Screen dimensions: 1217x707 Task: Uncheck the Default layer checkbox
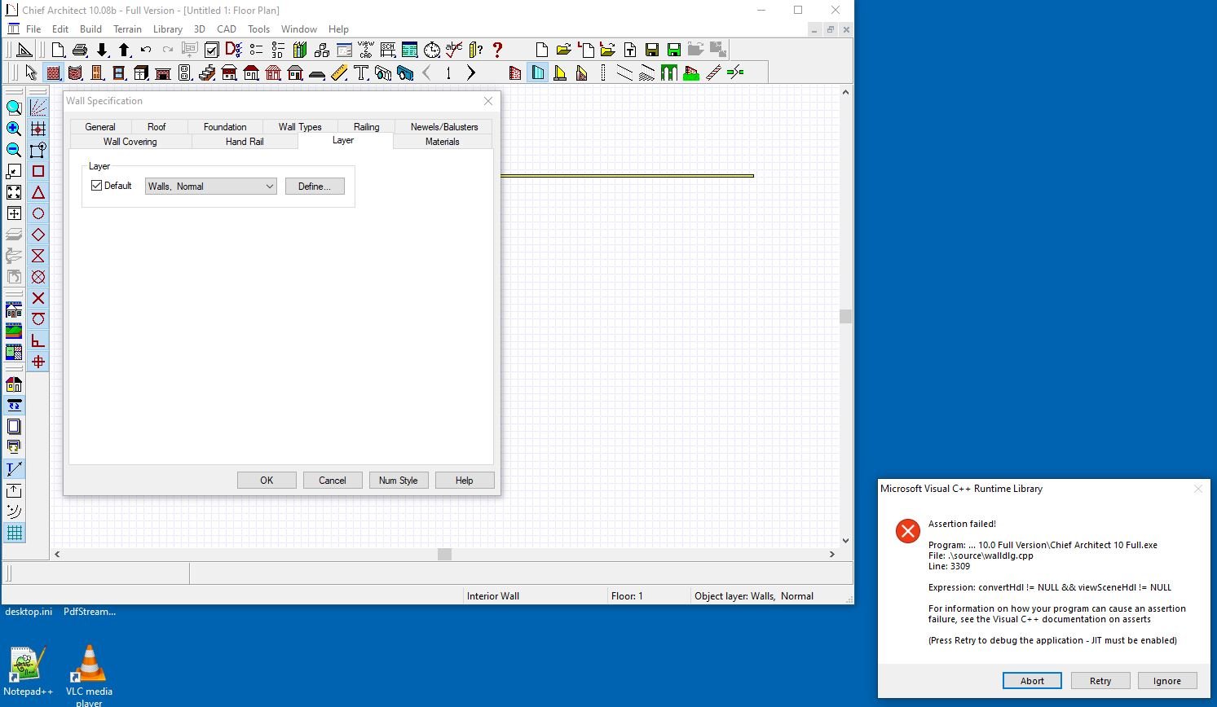point(97,186)
